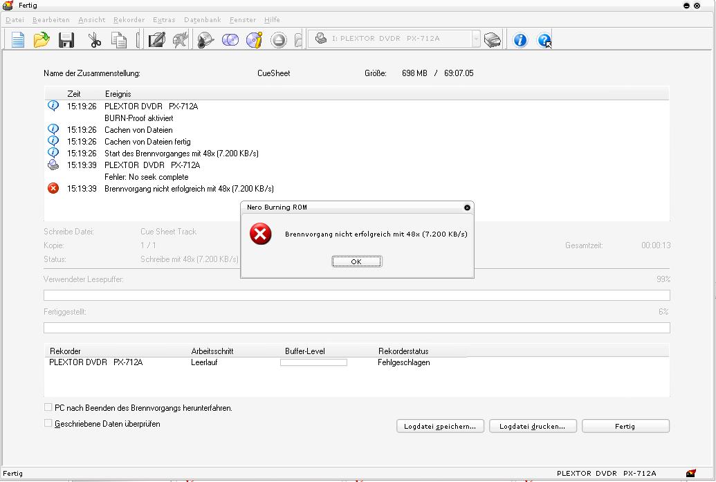
Task: Open the Ansicht menu
Action: [92, 20]
